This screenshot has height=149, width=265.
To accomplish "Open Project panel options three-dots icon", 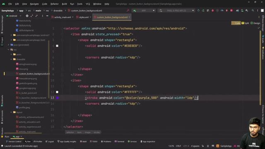I will (42, 16).
